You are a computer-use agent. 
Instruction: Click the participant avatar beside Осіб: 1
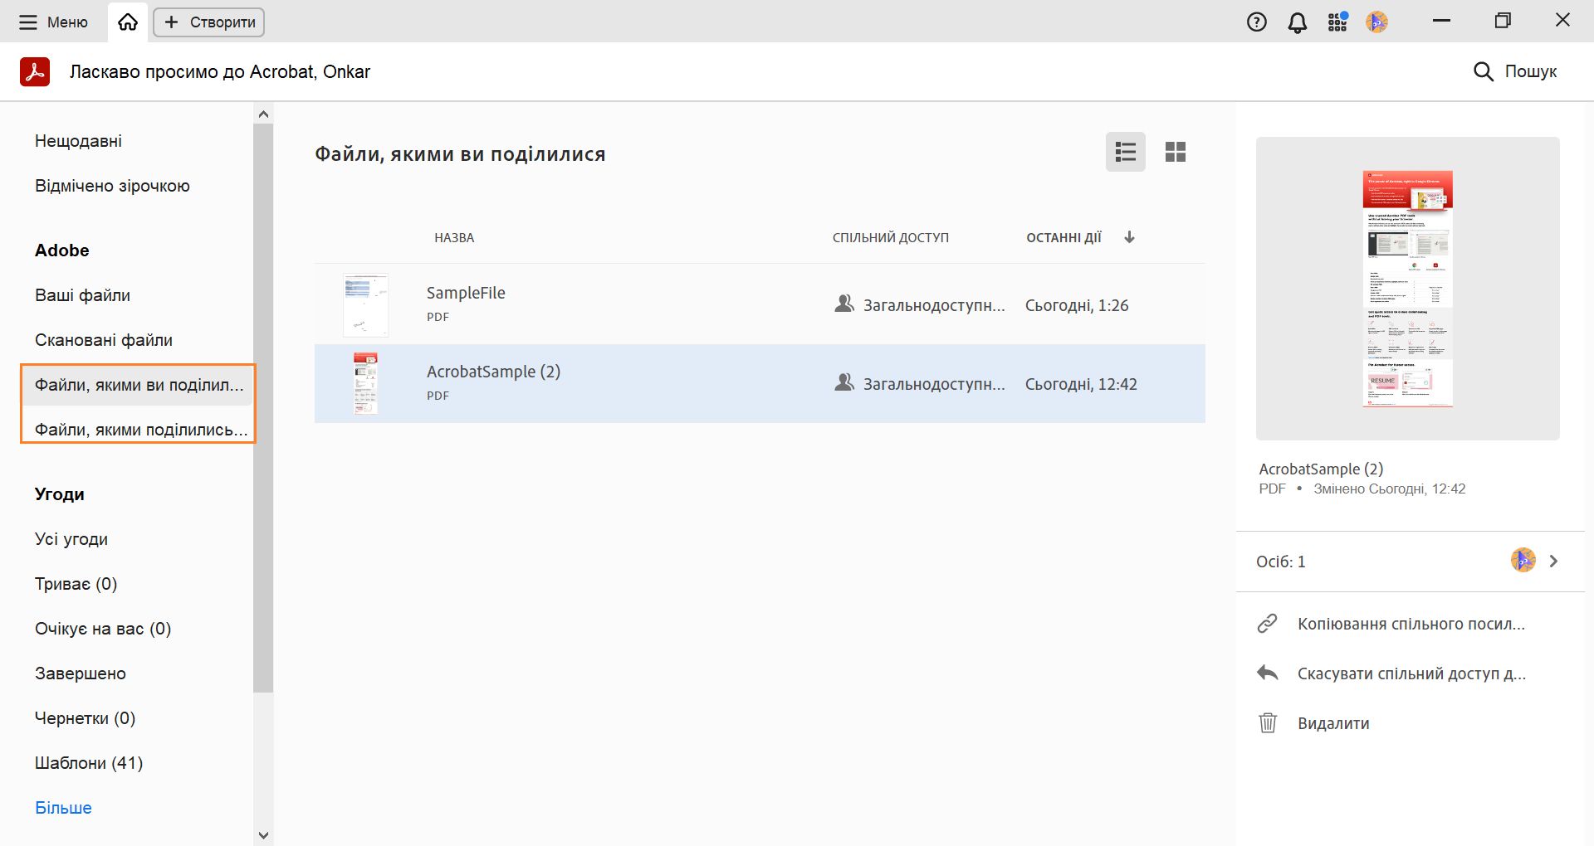tap(1523, 561)
